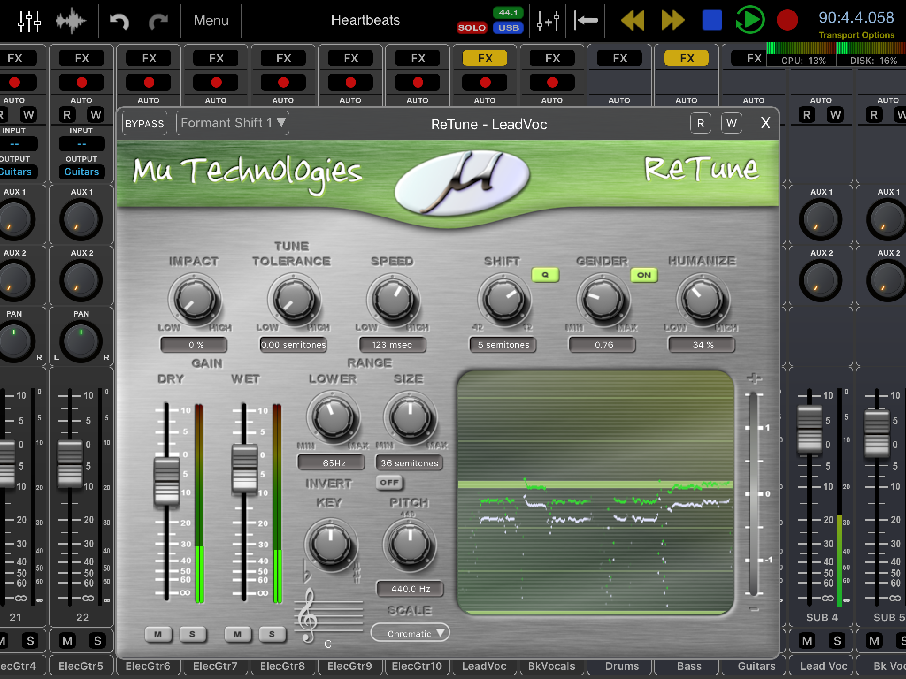Click the undo arrow
Viewport: 906px width, 679px height.
119,21
